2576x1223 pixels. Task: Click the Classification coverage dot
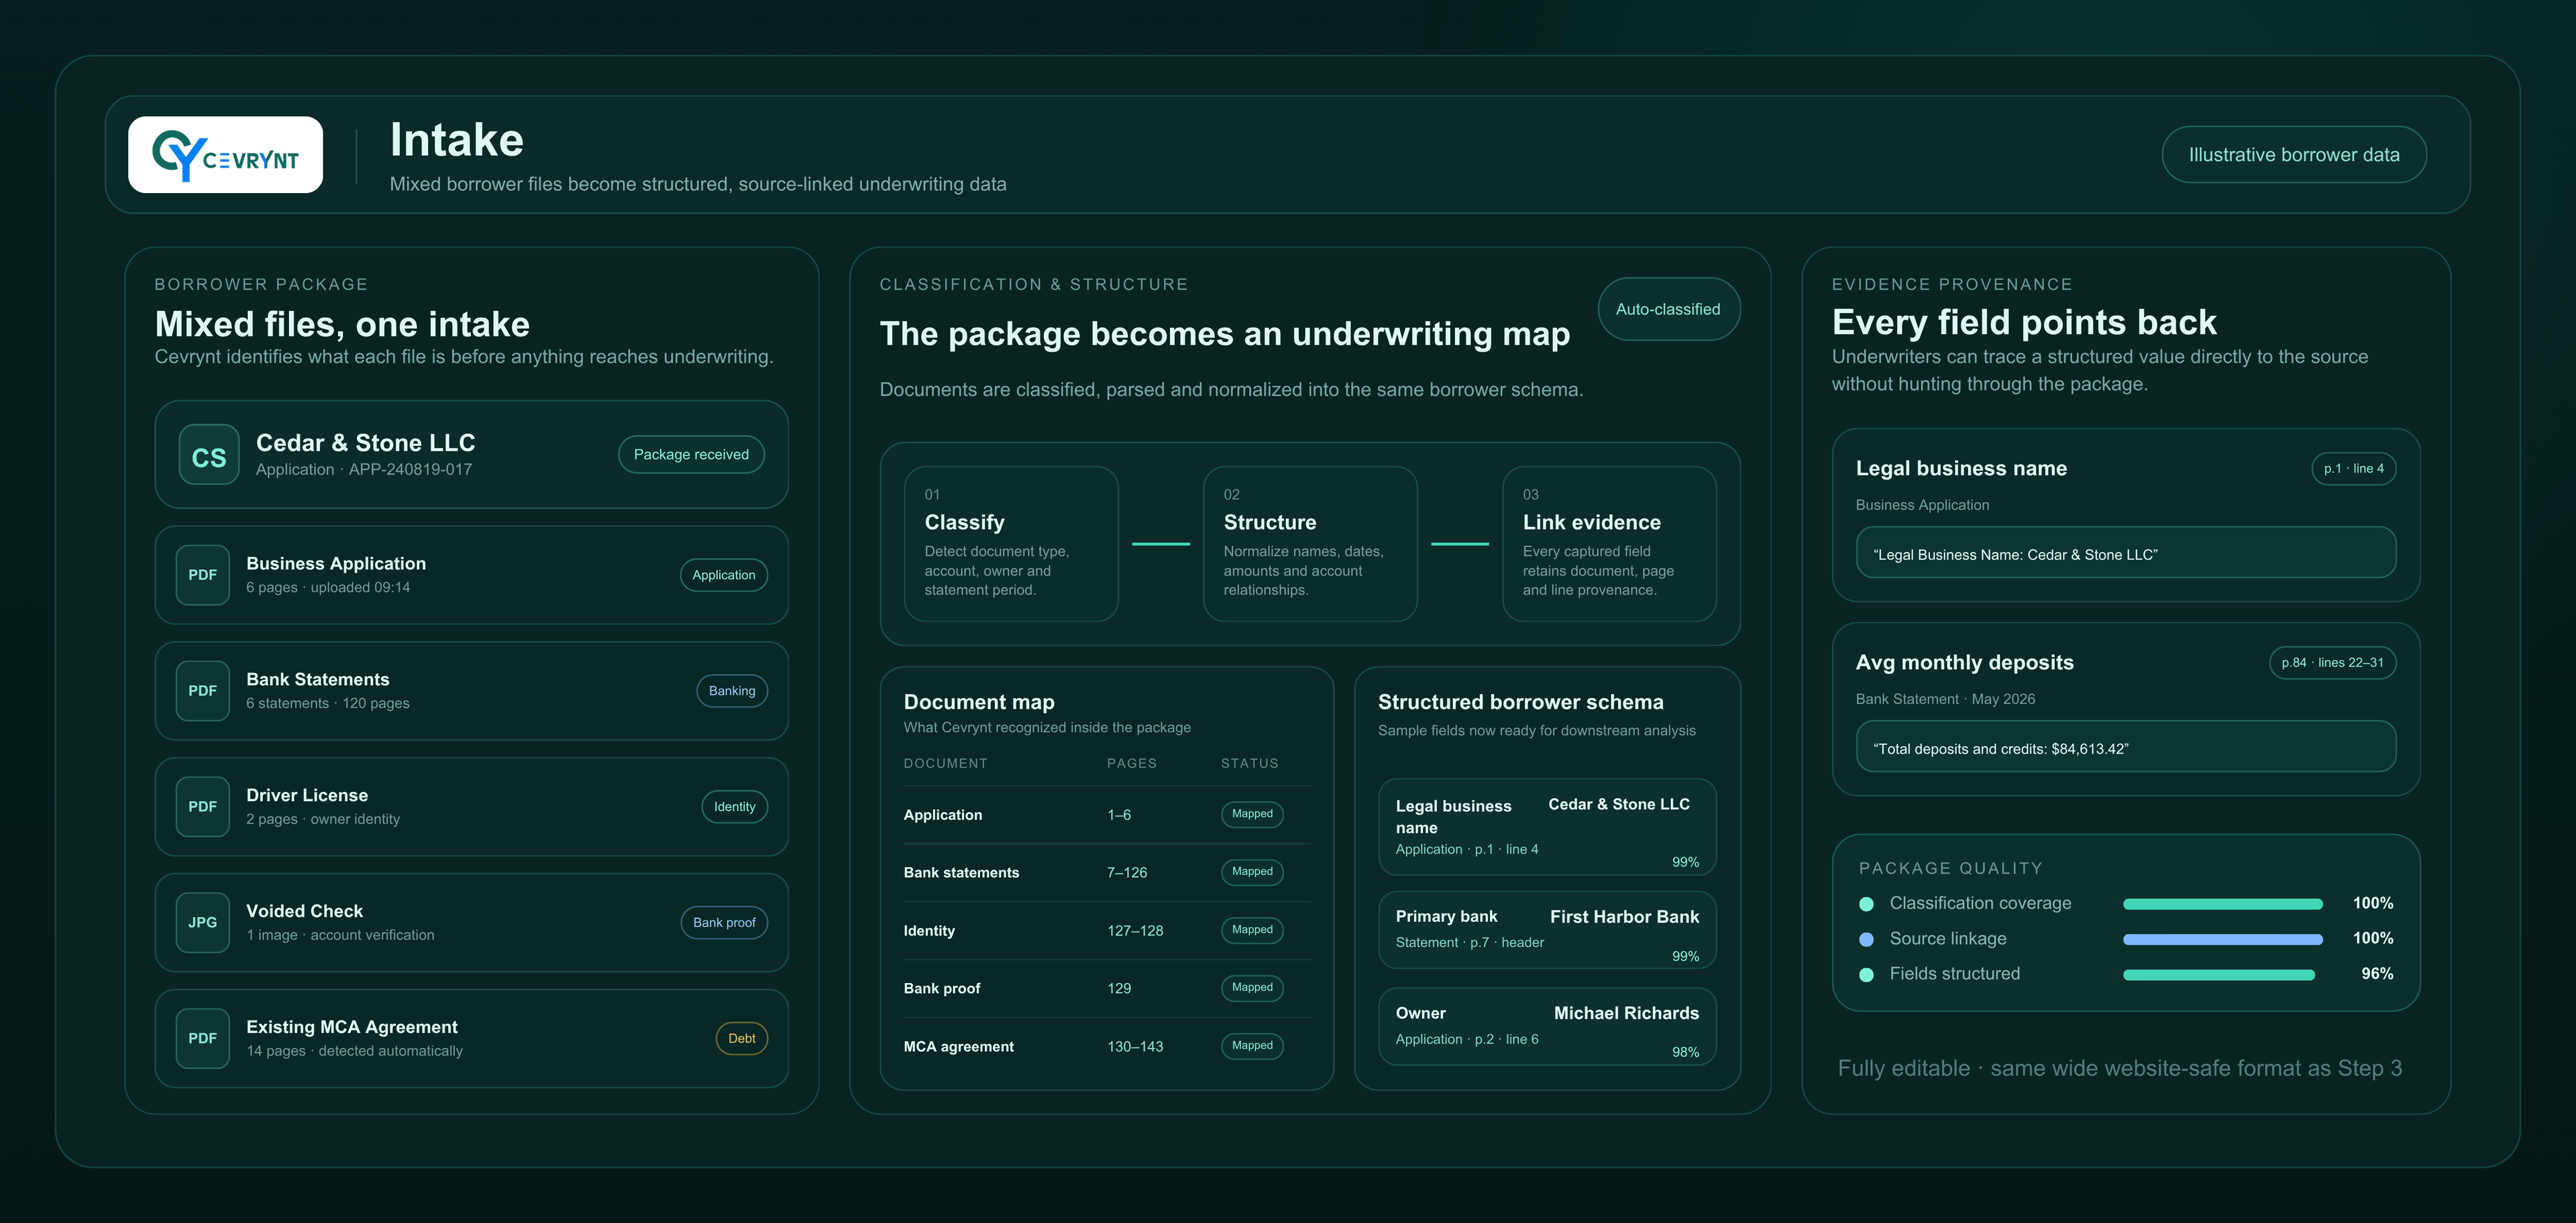[x=1866, y=905]
